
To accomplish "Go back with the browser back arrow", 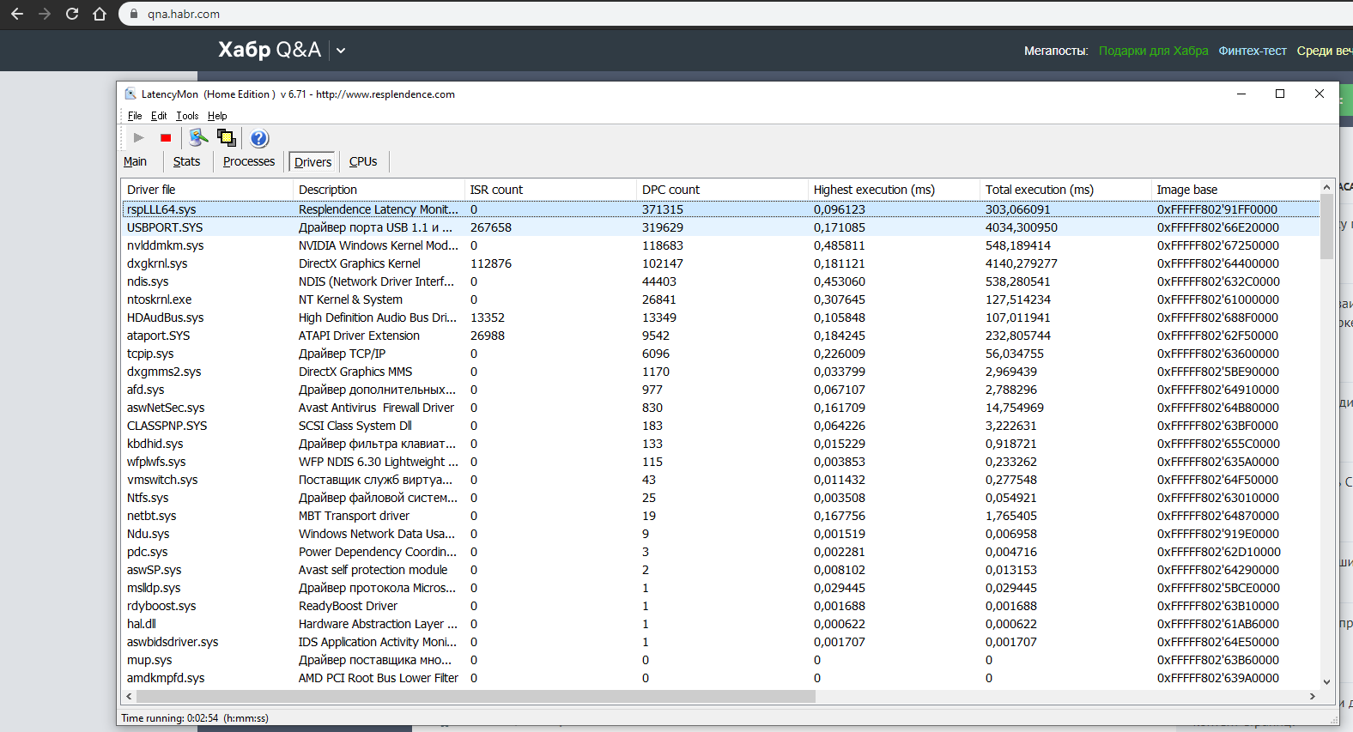I will point(17,14).
